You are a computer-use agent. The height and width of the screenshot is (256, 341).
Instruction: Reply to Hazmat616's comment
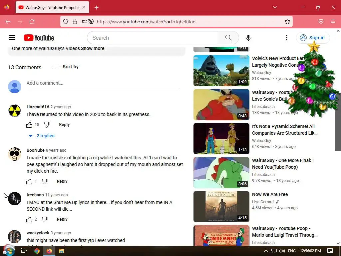(x=64, y=125)
